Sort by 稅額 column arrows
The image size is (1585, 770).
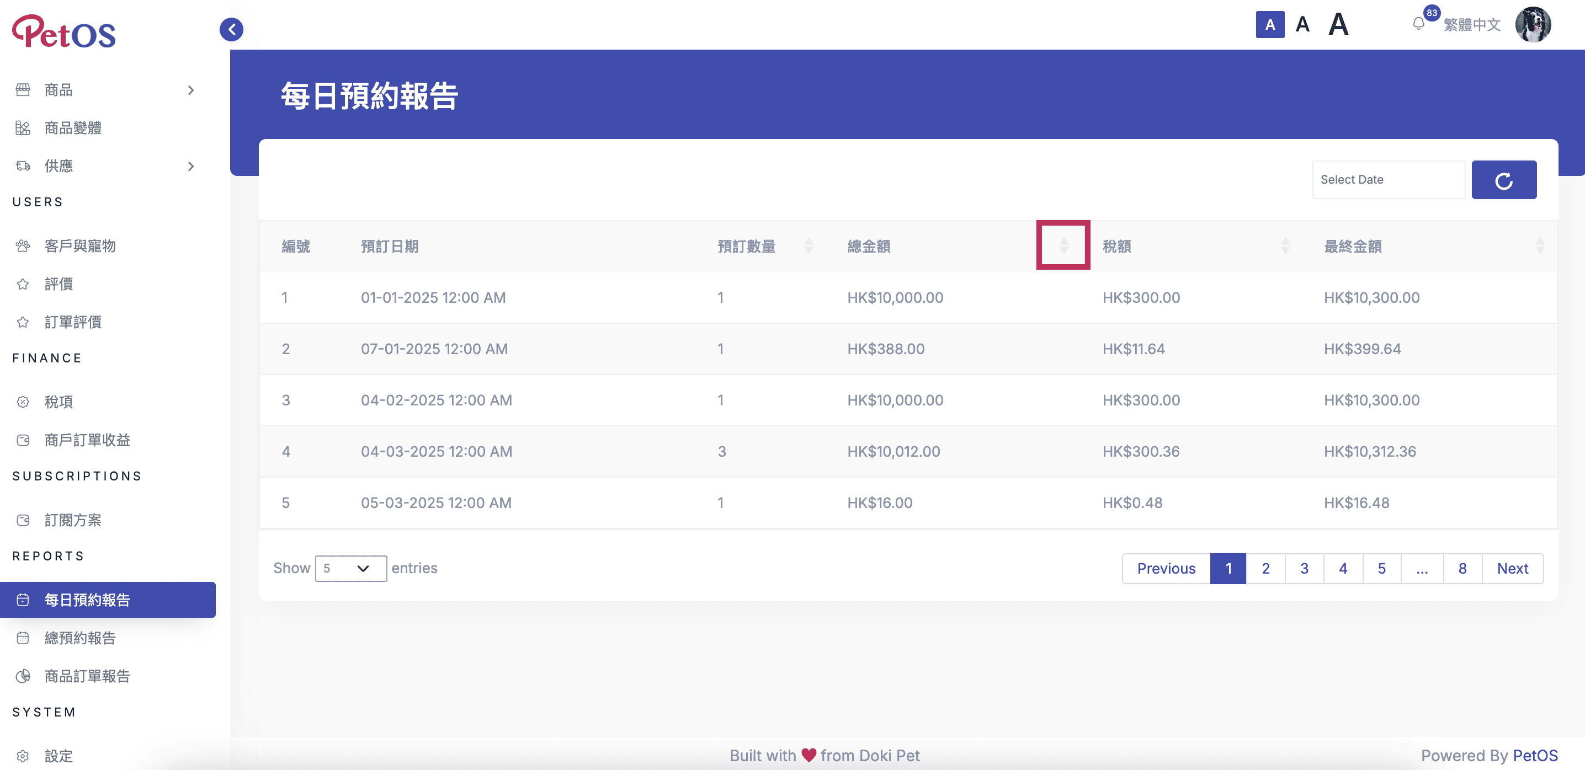1285,246
